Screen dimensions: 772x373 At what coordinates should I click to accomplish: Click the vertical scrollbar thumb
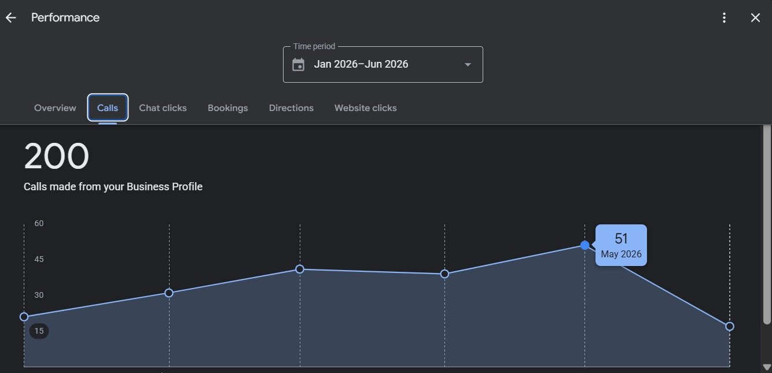(x=767, y=224)
